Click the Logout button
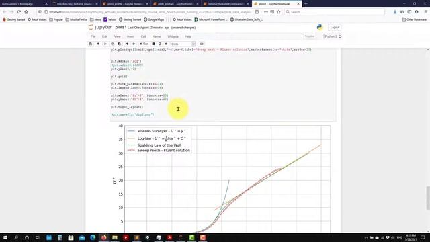This screenshot has width=430, height=242. point(335,27)
